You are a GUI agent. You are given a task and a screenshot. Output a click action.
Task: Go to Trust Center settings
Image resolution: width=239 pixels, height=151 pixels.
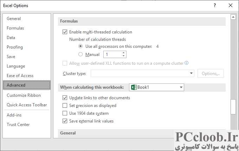18,125
